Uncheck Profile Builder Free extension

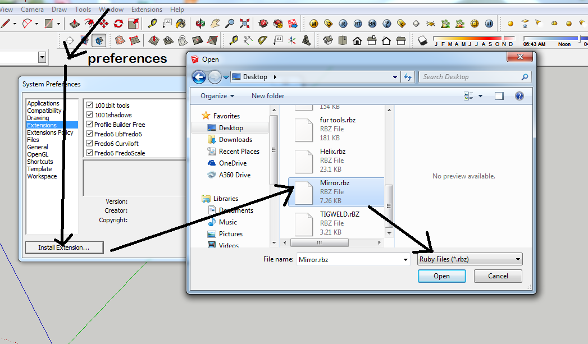click(x=90, y=124)
